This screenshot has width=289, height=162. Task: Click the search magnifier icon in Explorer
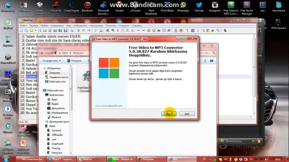[x=214, y=53]
